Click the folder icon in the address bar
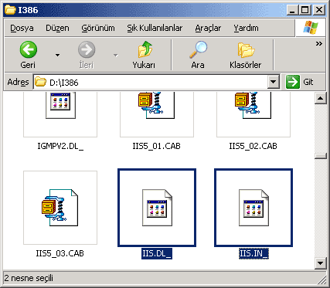The width and height of the screenshot is (330, 288). tap(40, 82)
